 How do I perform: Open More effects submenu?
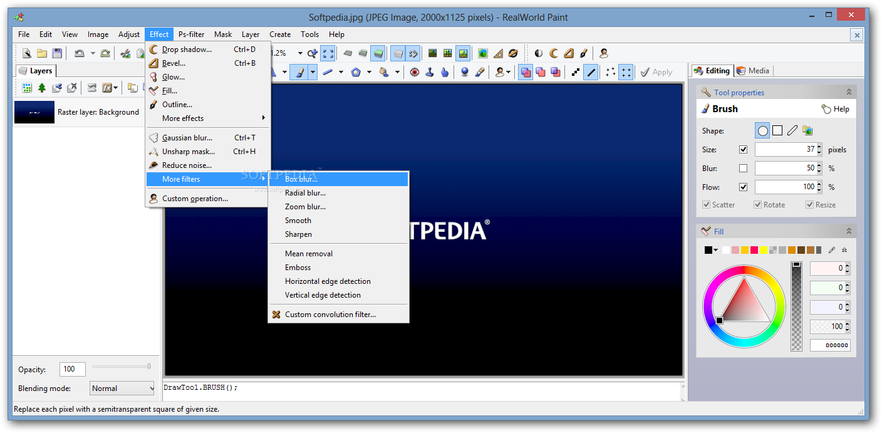(x=208, y=118)
